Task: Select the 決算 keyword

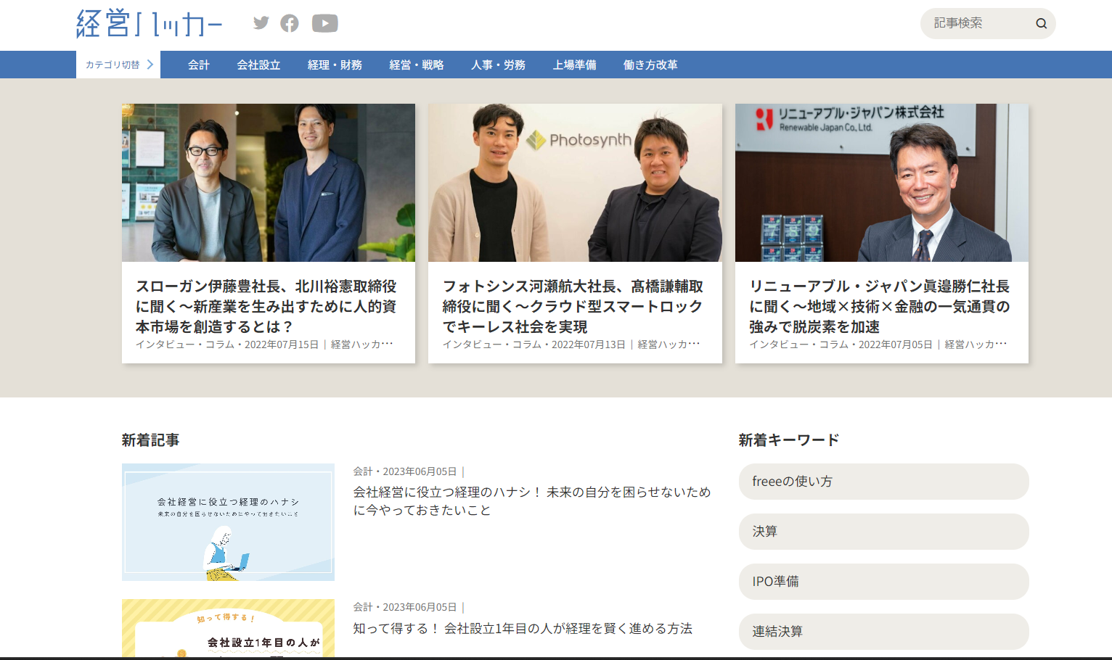Action: [884, 532]
